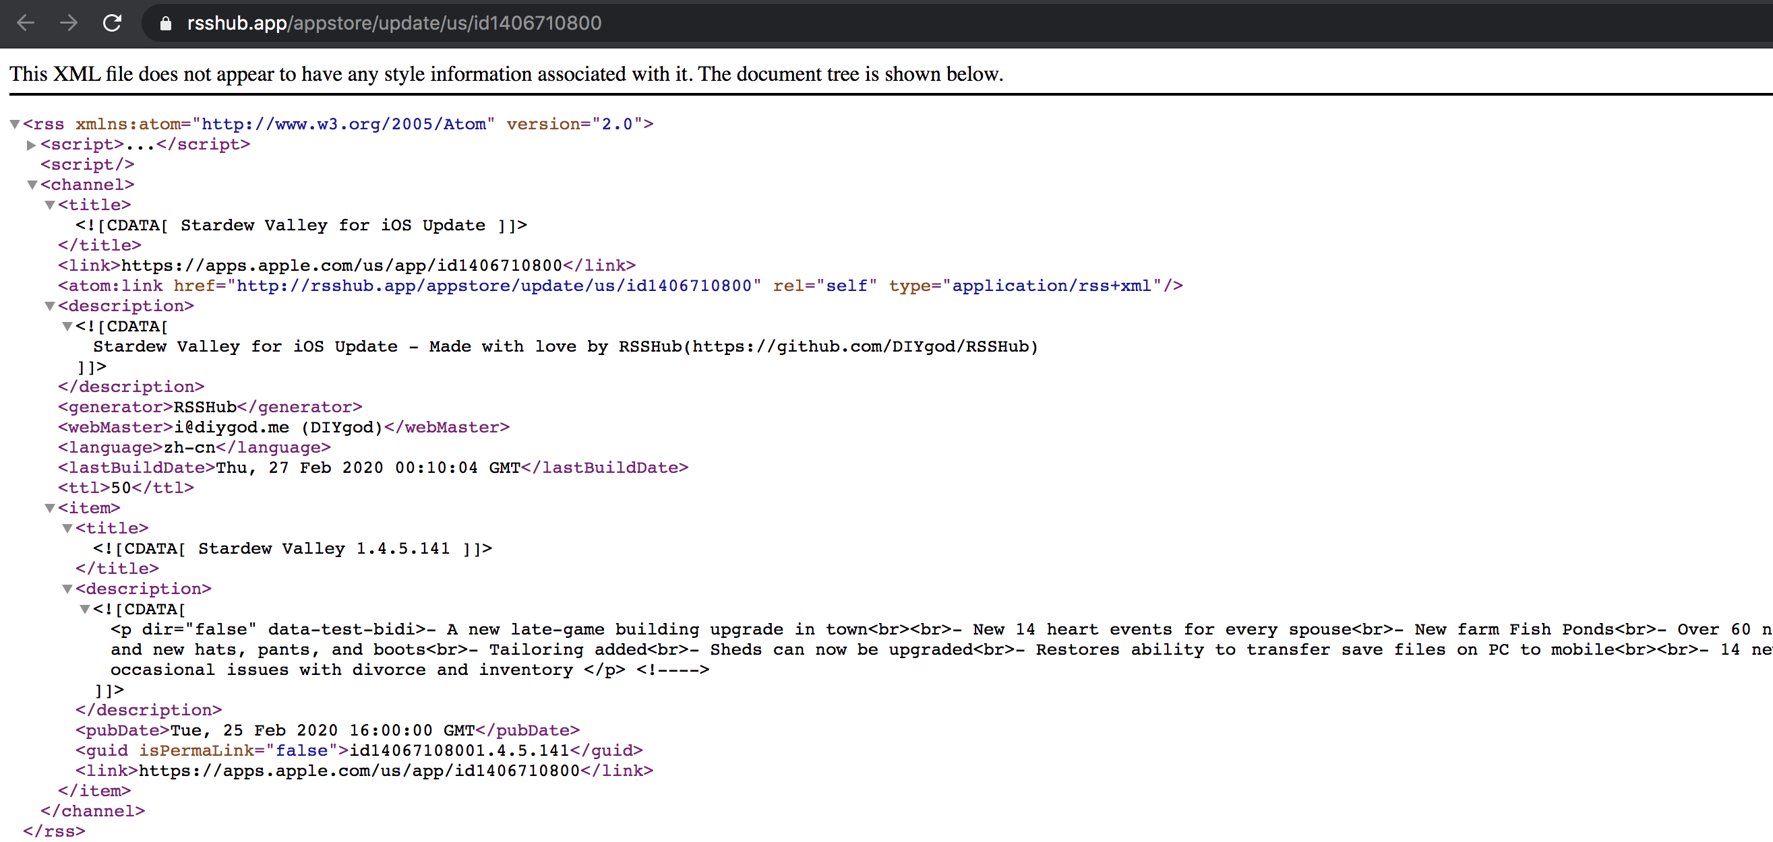Image resolution: width=1773 pixels, height=842 pixels.
Task: Click the rsshub.app address bar URL
Action: (394, 24)
